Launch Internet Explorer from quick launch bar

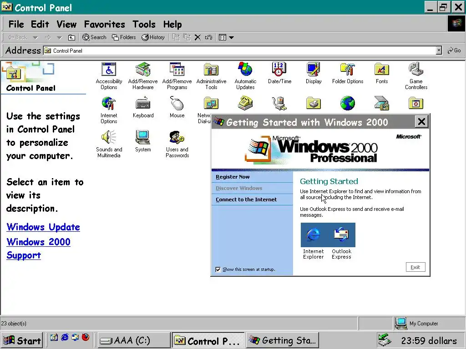click(x=65, y=338)
